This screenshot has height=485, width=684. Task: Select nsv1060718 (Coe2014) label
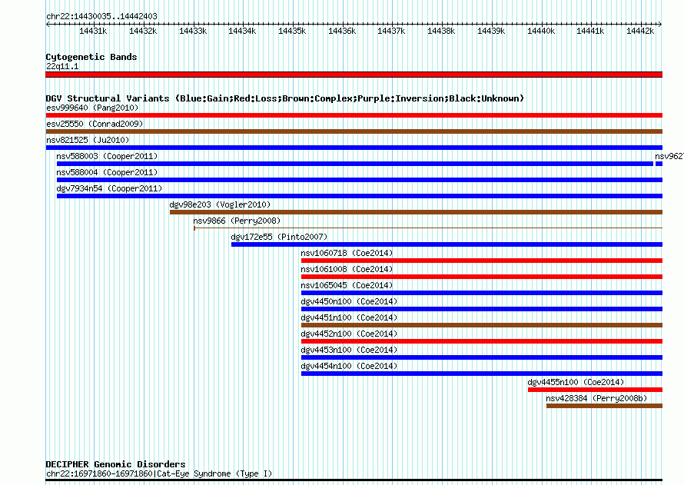pos(347,253)
